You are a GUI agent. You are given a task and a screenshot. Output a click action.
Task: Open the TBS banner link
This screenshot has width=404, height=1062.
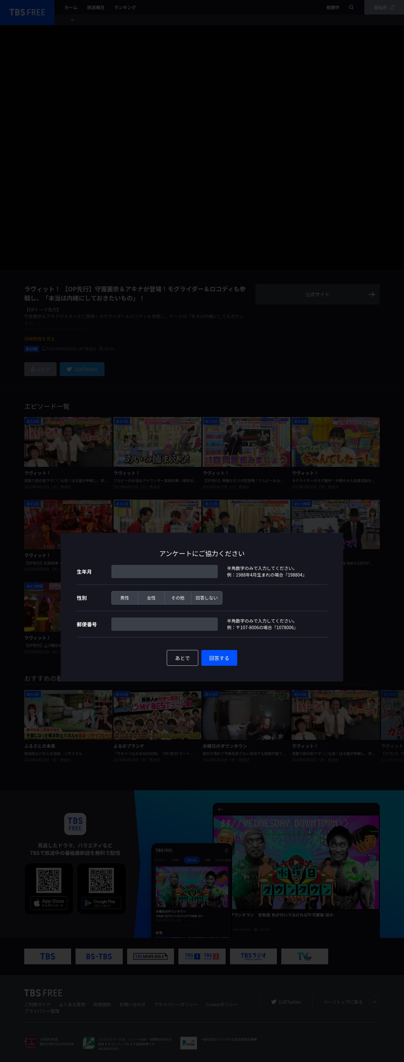(x=48, y=956)
